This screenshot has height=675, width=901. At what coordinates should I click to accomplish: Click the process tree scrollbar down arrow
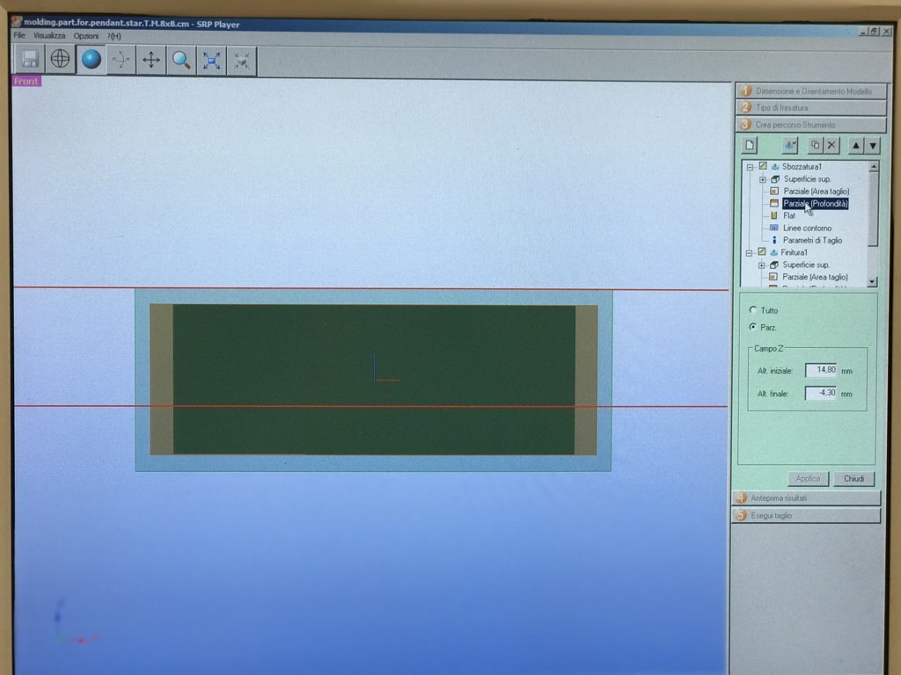click(x=873, y=282)
